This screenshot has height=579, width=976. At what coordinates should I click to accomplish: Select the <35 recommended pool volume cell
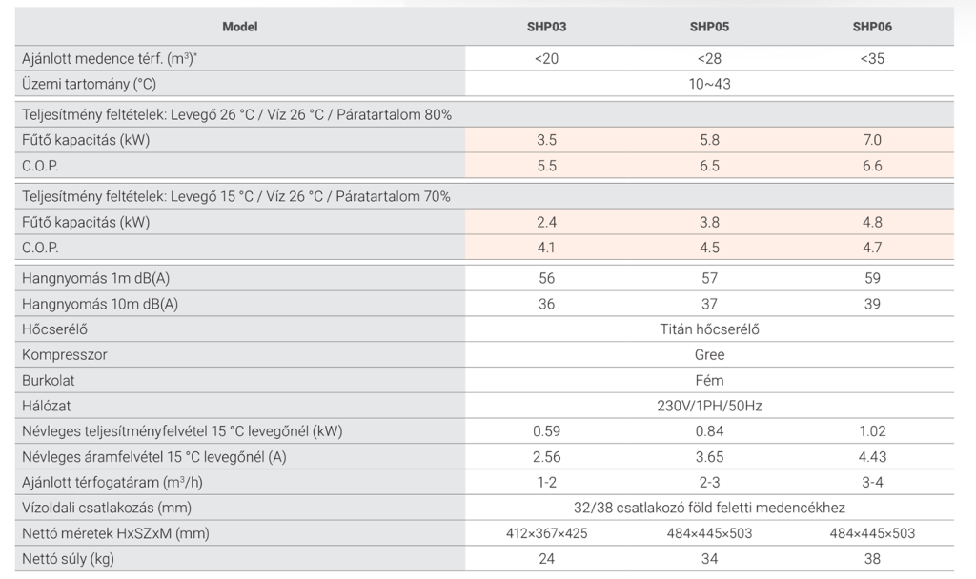click(871, 59)
